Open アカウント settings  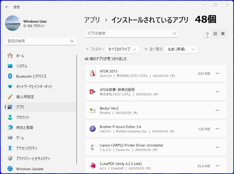pos(41,117)
